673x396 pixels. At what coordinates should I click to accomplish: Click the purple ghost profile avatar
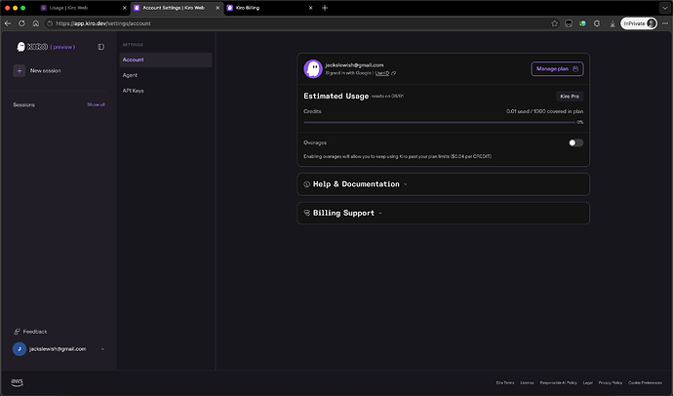tap(313, 68)
